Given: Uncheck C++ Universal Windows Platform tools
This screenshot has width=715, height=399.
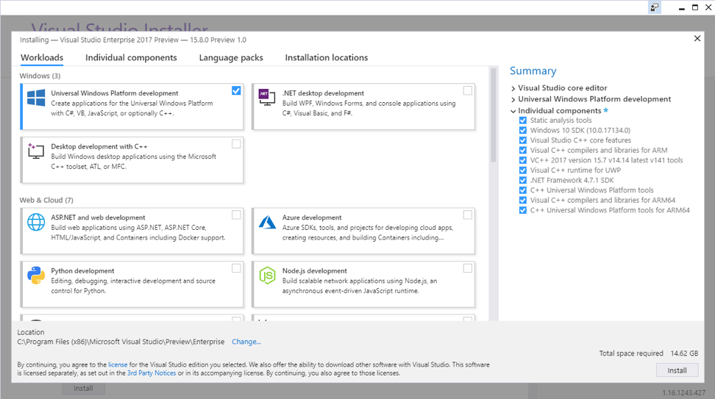Looking at the screenshot, I should pyautogui.click(x=523, y=190).
